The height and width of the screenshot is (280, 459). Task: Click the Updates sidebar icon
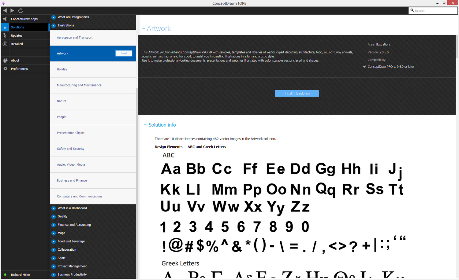tap(5, 35)
